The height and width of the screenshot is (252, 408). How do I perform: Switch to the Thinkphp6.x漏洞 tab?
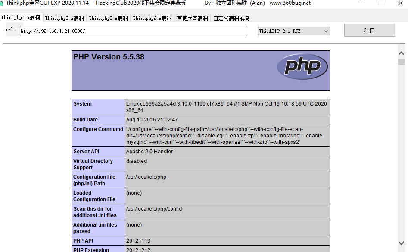pos(153,18)
